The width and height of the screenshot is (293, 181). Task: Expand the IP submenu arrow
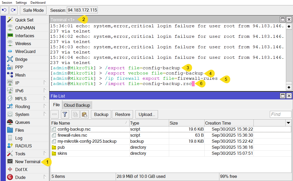click(x=45, y=83)
